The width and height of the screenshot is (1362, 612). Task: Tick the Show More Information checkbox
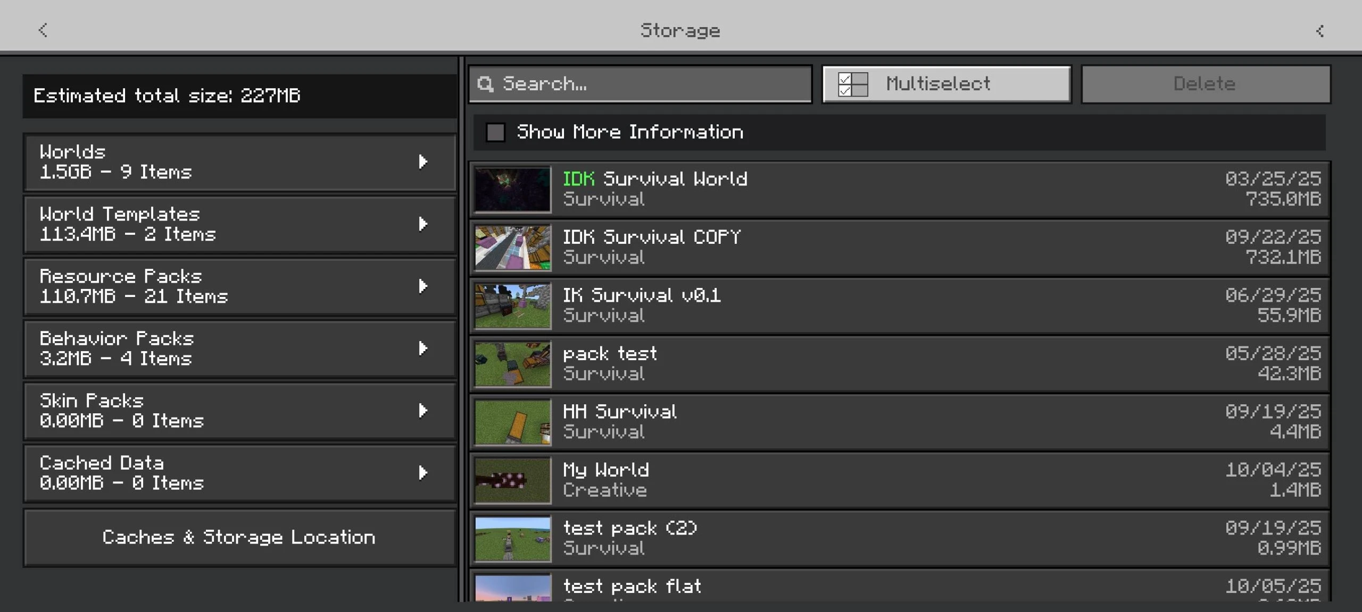tap(495, 132)
